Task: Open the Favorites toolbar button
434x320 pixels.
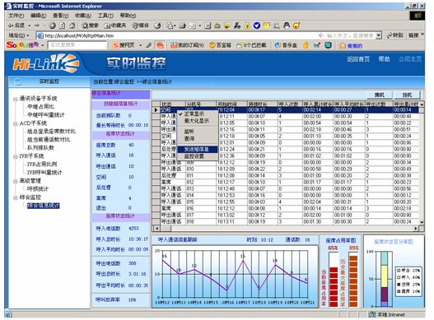Action: (115, 26)
